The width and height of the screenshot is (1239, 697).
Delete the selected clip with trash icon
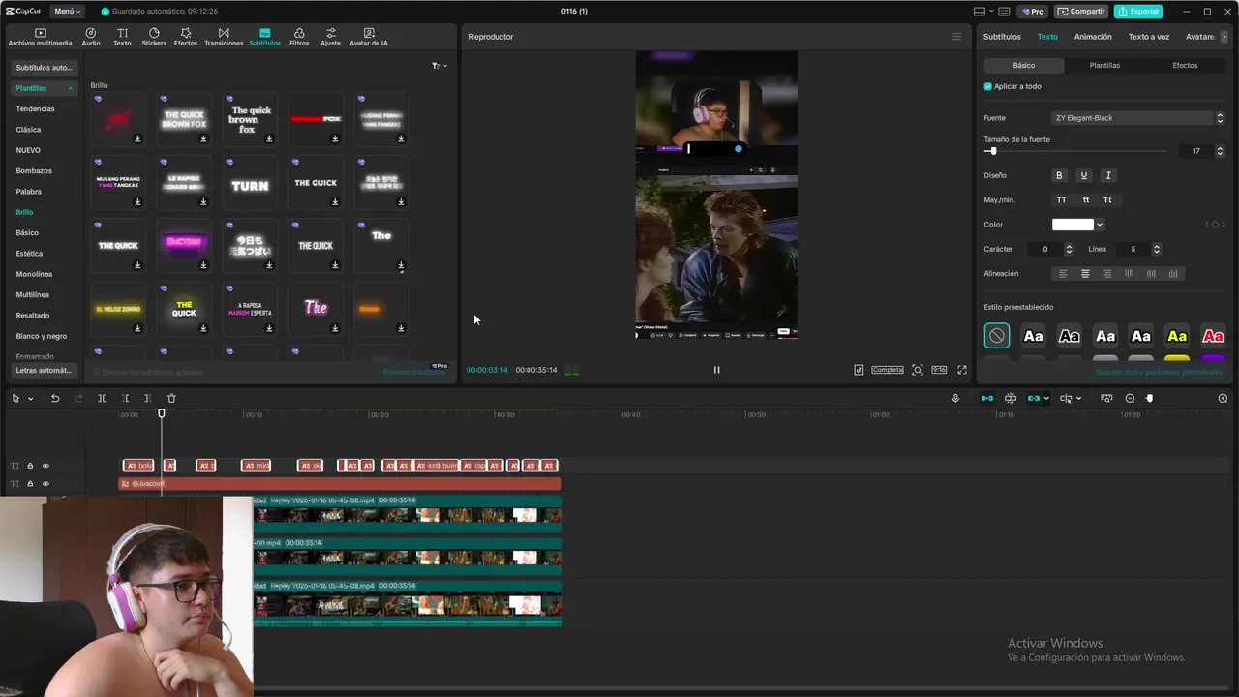click(171, 399)
